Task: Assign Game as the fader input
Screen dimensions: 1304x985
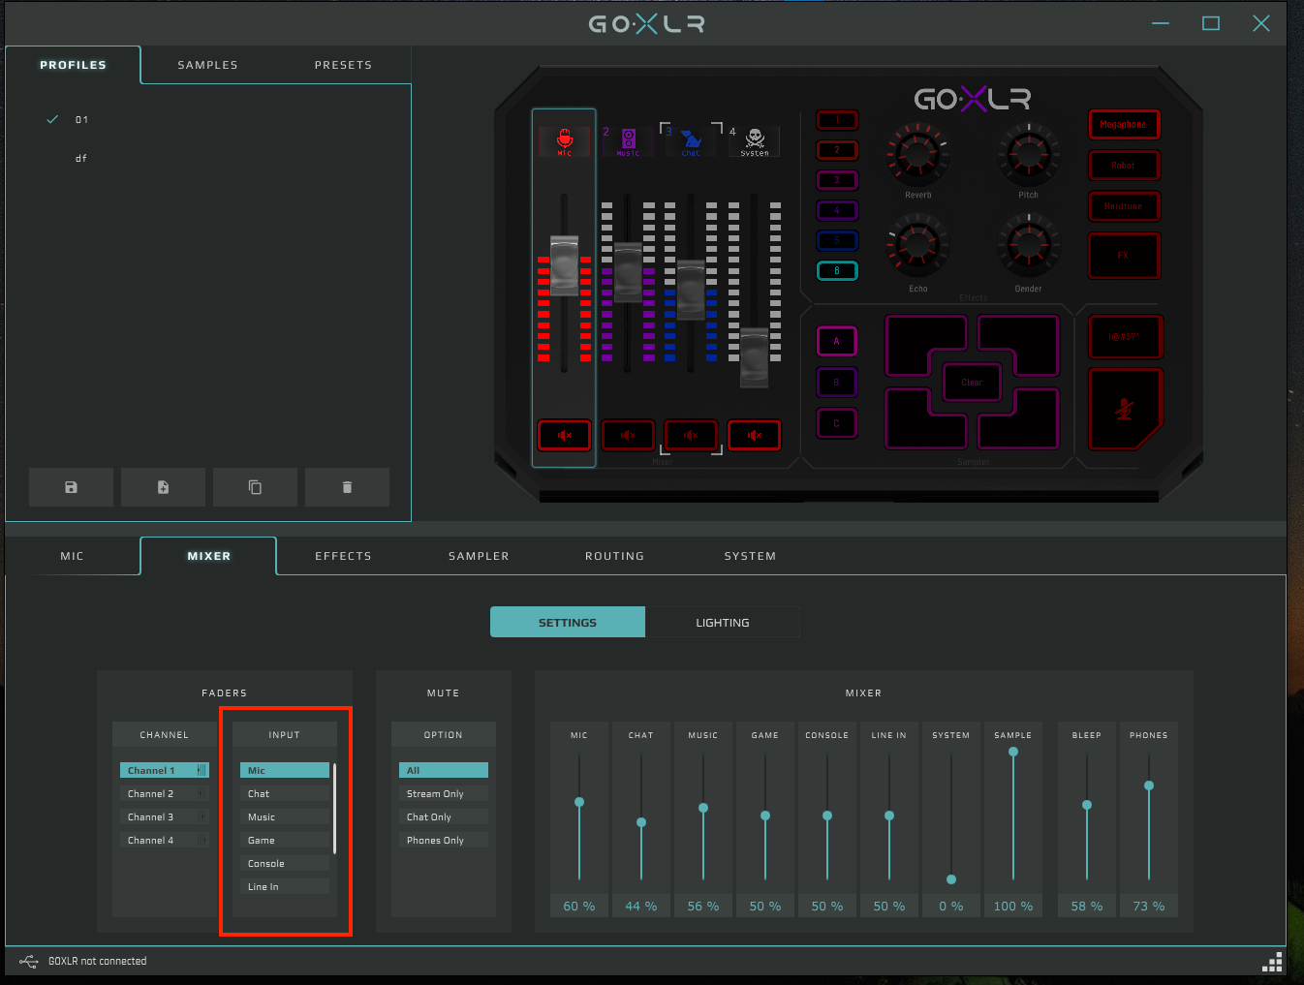Action: tap(285, 840)
